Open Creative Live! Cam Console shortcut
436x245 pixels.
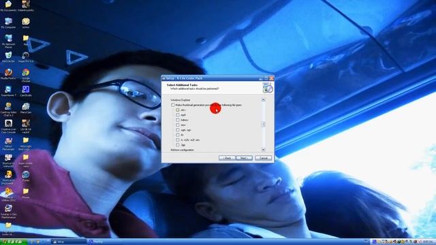coord(8,126)
